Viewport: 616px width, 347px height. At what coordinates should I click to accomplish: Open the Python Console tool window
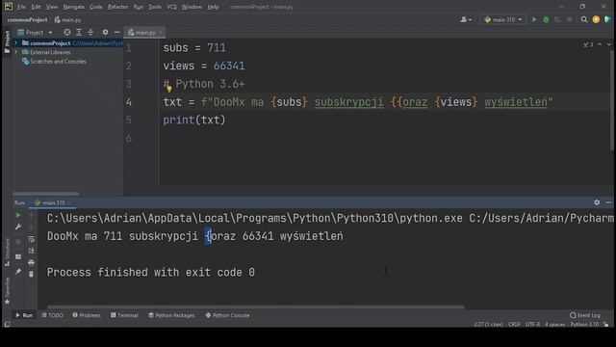227,315
